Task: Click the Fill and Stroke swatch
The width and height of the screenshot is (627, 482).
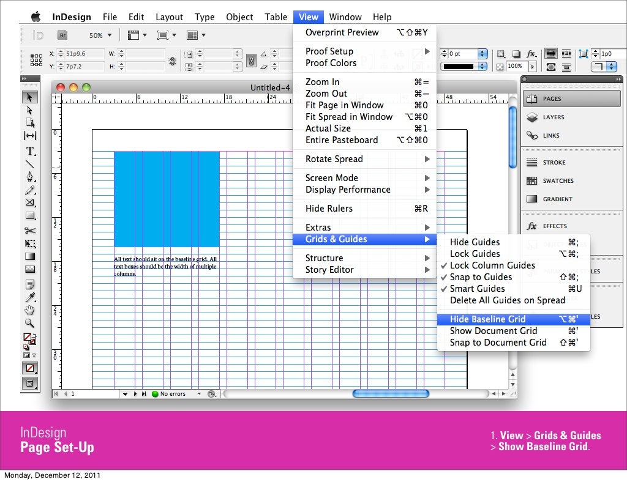Action: tap(29, 339)
